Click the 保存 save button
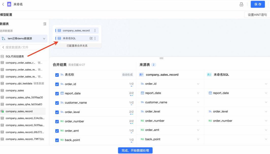 (258, 4)
